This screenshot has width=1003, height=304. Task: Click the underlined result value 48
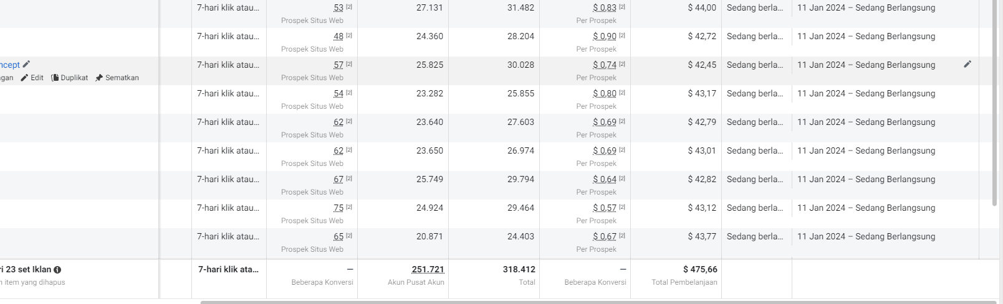tap(338, 36)
